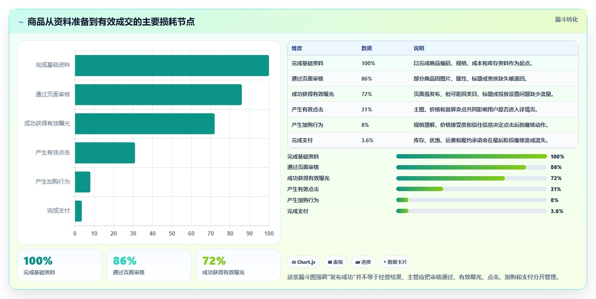Screen dimensions: 596x299
Task: Click the 进度 chip
Action: coord(363,262)
